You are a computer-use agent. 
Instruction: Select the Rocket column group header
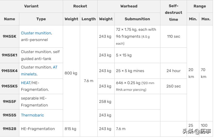coord(80,6)
